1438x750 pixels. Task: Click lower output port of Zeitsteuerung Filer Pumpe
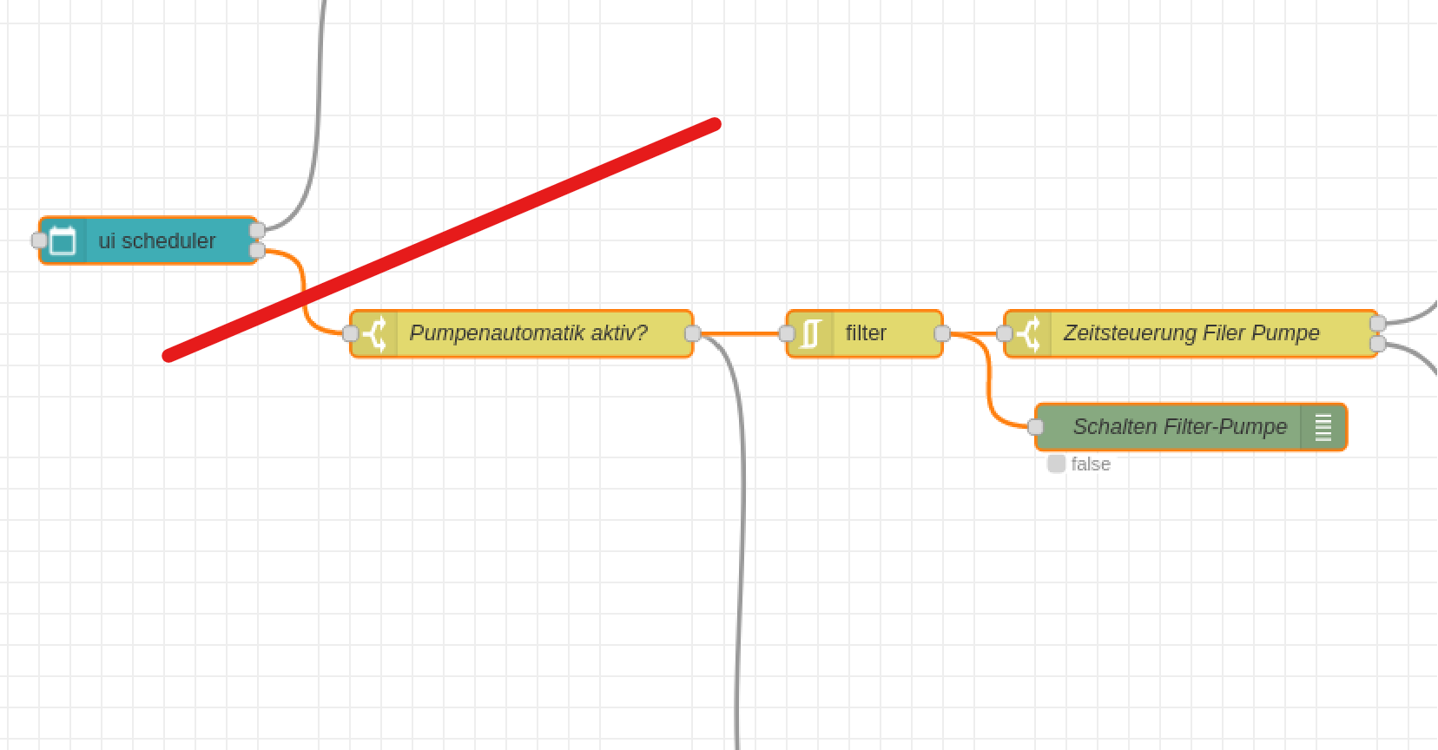pyautogui.click(x=1378, y=344)
